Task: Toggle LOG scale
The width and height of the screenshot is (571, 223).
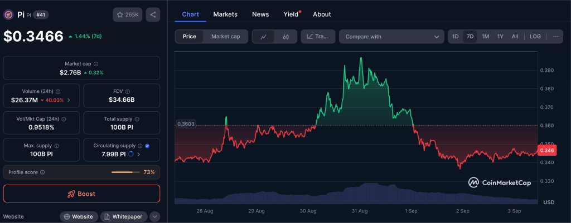Action: coord(535,37)
